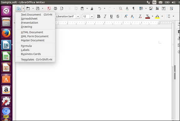Screen dimensions: 180x121
Task: Click the vertical scrollbar handle
Action: tap(173, 45)
